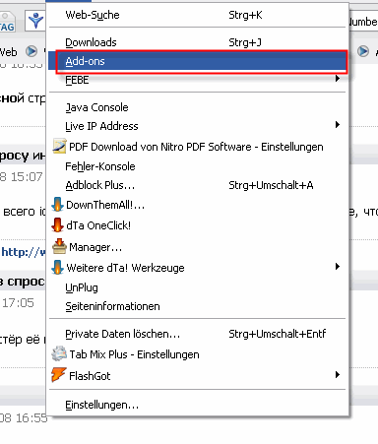Expand Weitere dTa! Werkzeuge submenu arrow

click(338, 267)
